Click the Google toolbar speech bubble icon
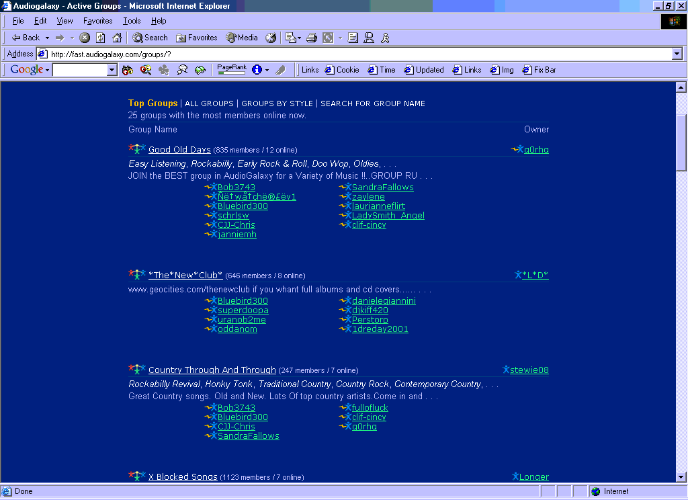The height and width of the screenshot is (500, 688). [x=182, y=70]
